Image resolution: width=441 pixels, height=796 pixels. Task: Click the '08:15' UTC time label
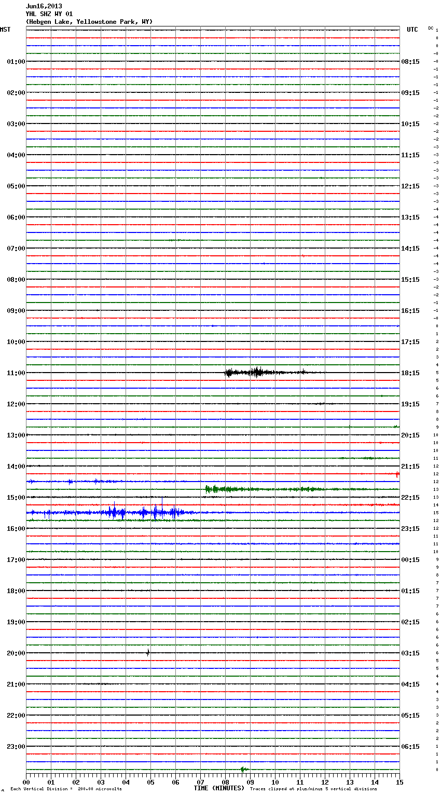click(x=410, y=61)
